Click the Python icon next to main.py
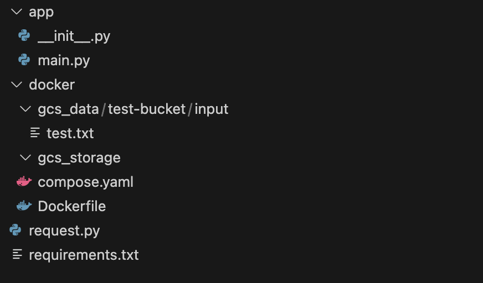Image resolution: width=483 pixels, height=283 pixels. click(24, 60)
